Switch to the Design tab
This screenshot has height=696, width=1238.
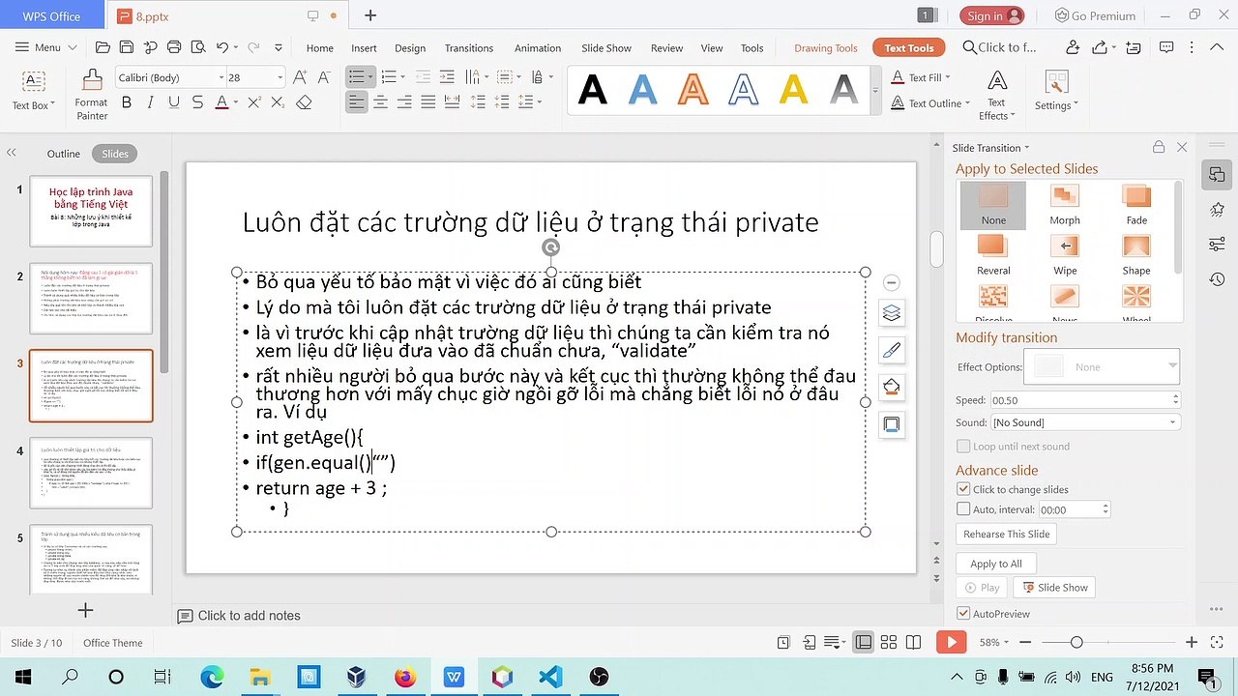(410, 48)
